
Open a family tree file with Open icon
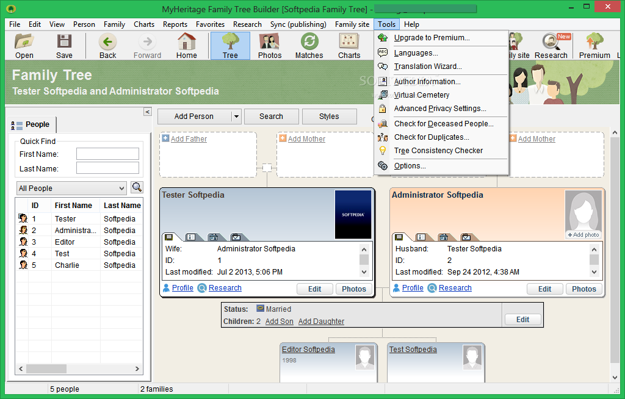click(x=24, y=46)
